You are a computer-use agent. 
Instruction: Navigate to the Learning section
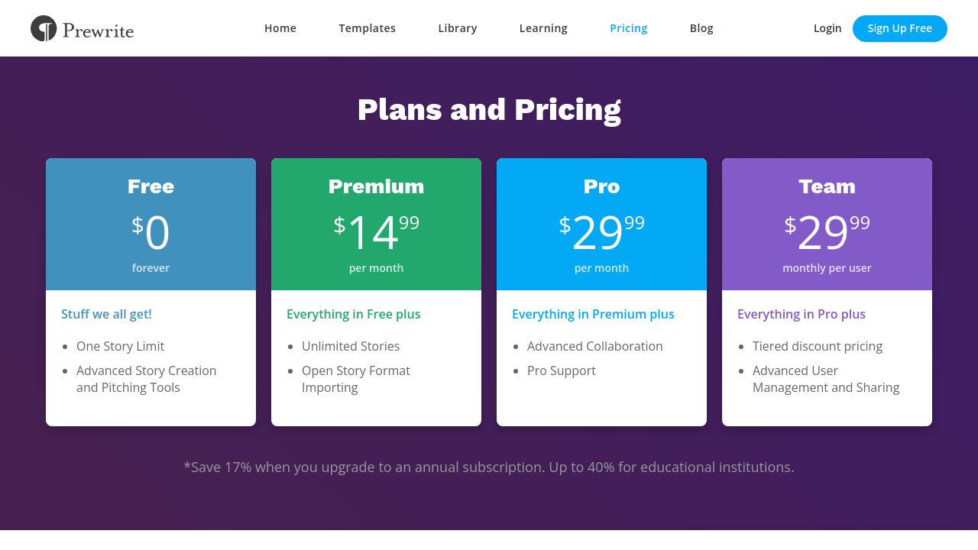pos(543,28)
